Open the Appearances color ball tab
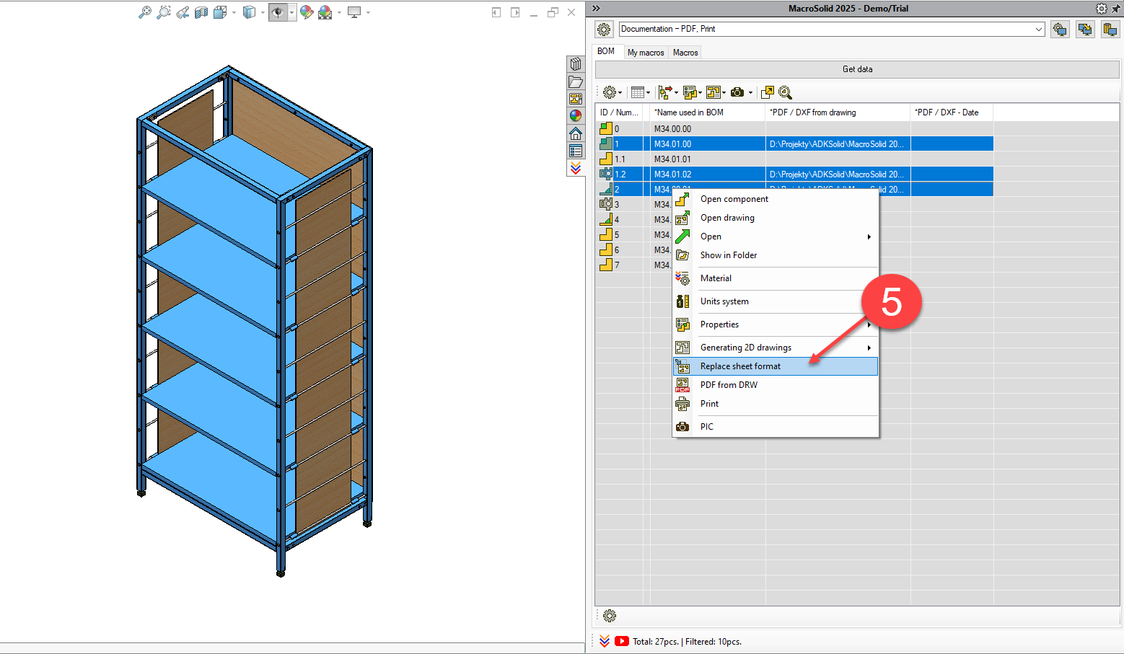The image size is (1124, 654). click(x=576, y=115)
